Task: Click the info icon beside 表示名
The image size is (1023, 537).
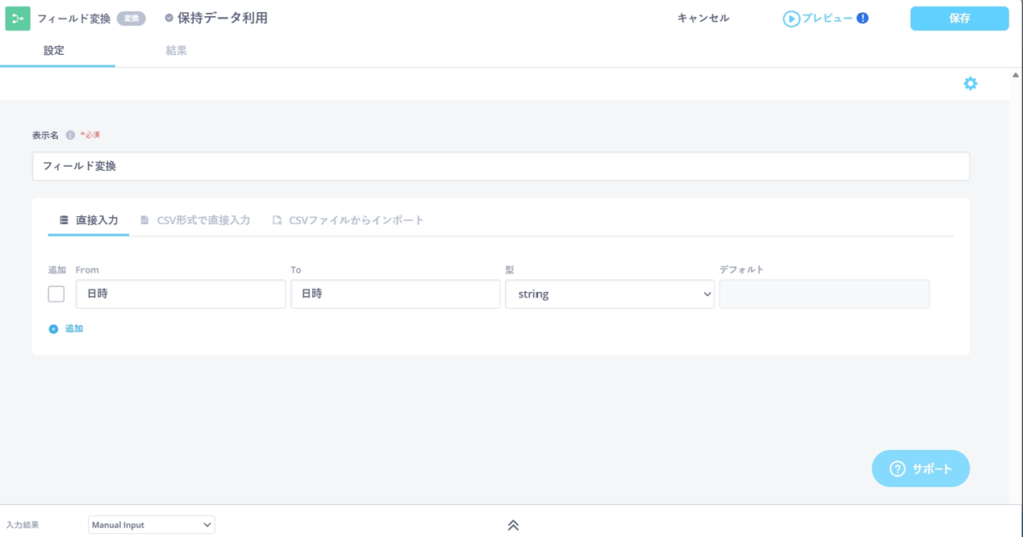Action: point(70,135)
